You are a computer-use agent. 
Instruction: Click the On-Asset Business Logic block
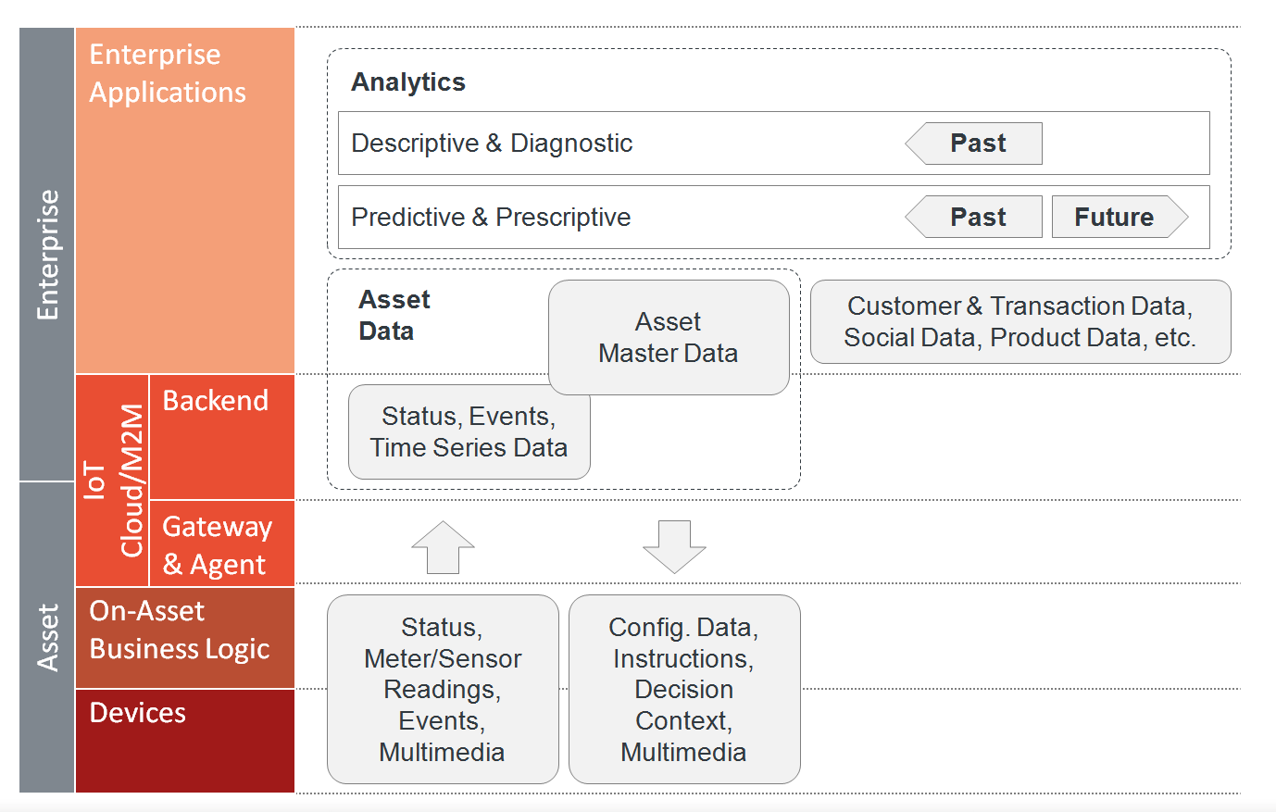pyautogui.click(x=185, y=638)
